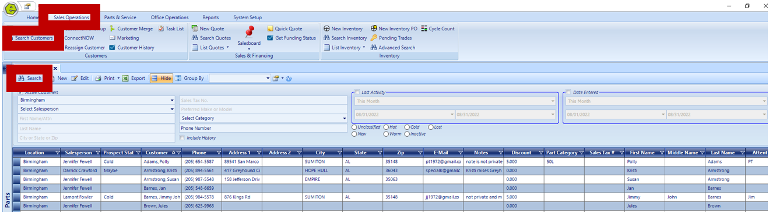Switch to the System Setup tab

[x=248, y=17]
